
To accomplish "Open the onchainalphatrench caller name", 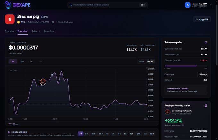I will tap(181, 111).
